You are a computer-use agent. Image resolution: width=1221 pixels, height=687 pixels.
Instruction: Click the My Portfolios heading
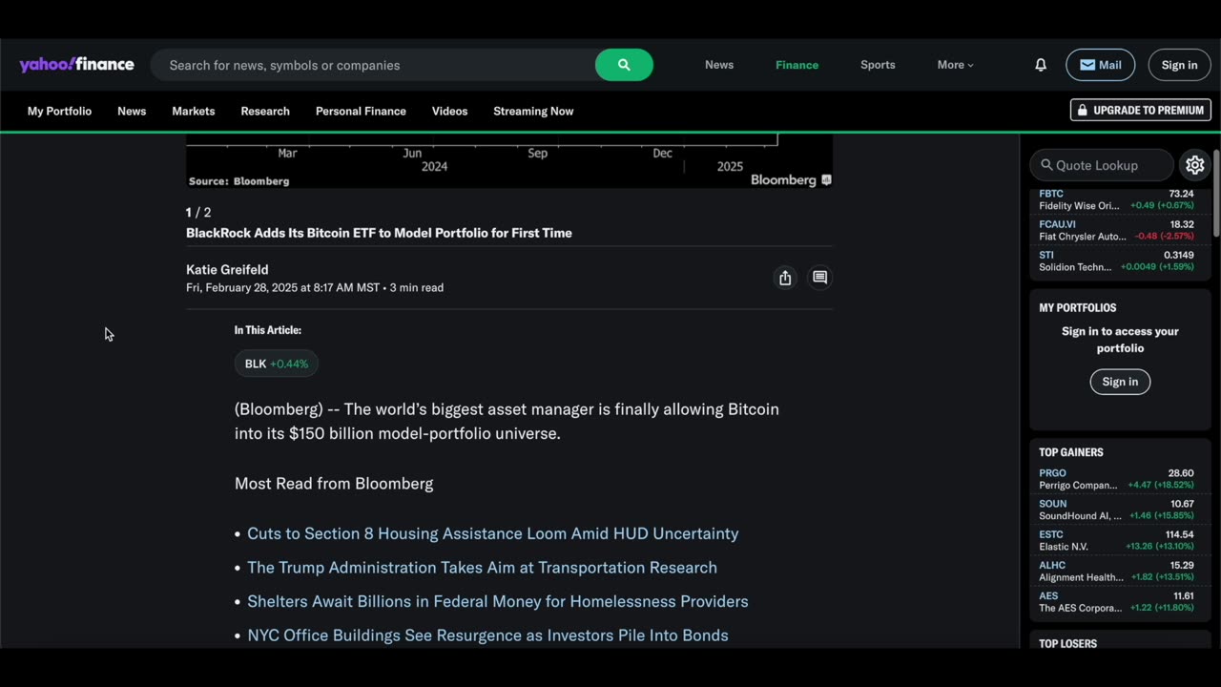[1077, 307]
